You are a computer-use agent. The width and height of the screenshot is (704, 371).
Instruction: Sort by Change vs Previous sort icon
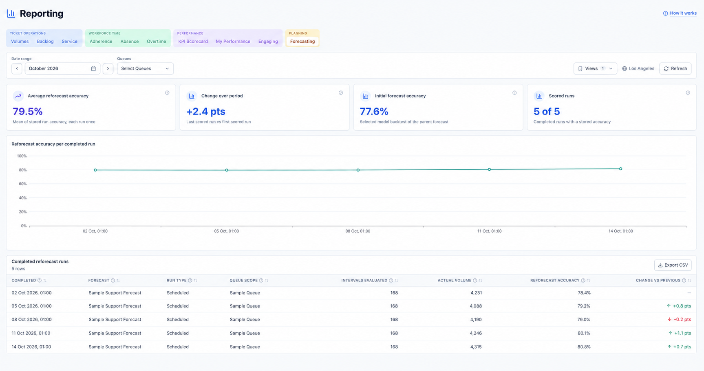point(689,281)
